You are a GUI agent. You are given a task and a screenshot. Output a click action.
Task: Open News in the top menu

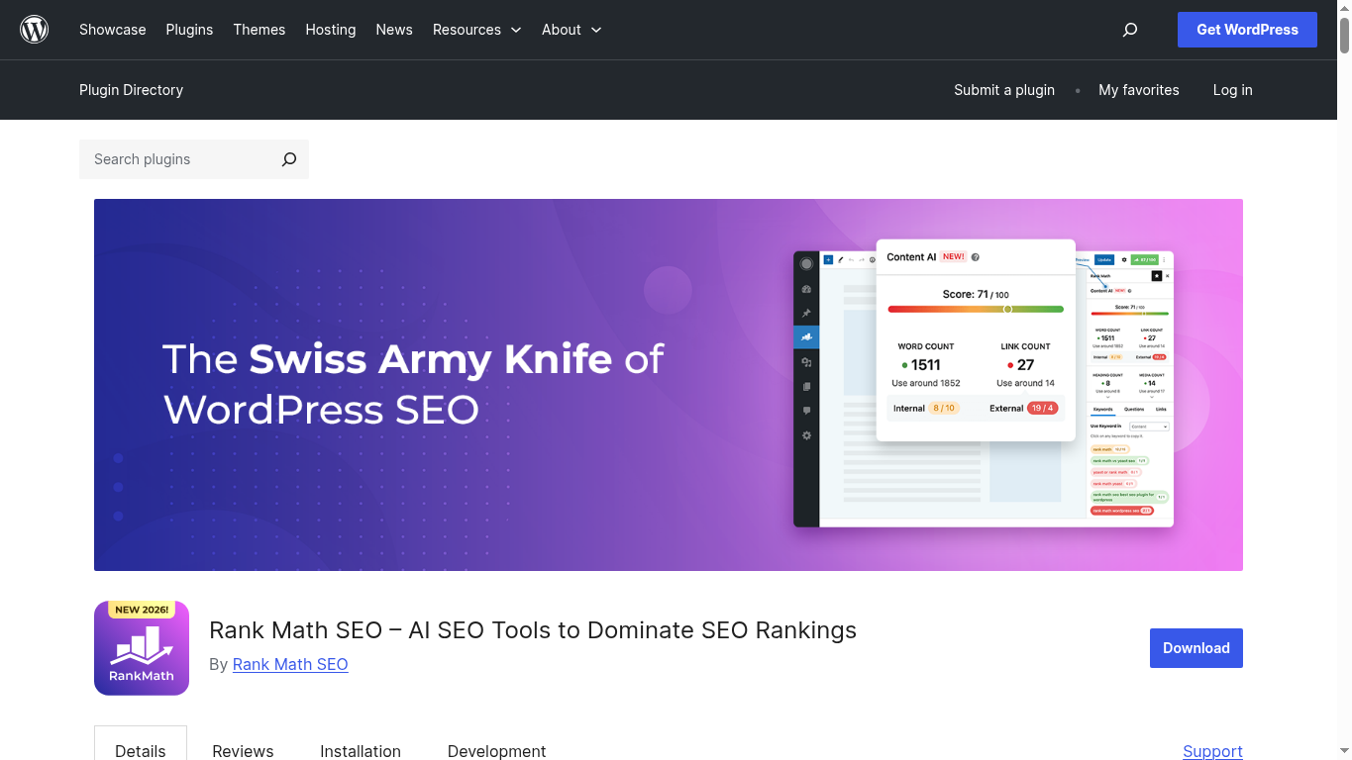[394, 30]
